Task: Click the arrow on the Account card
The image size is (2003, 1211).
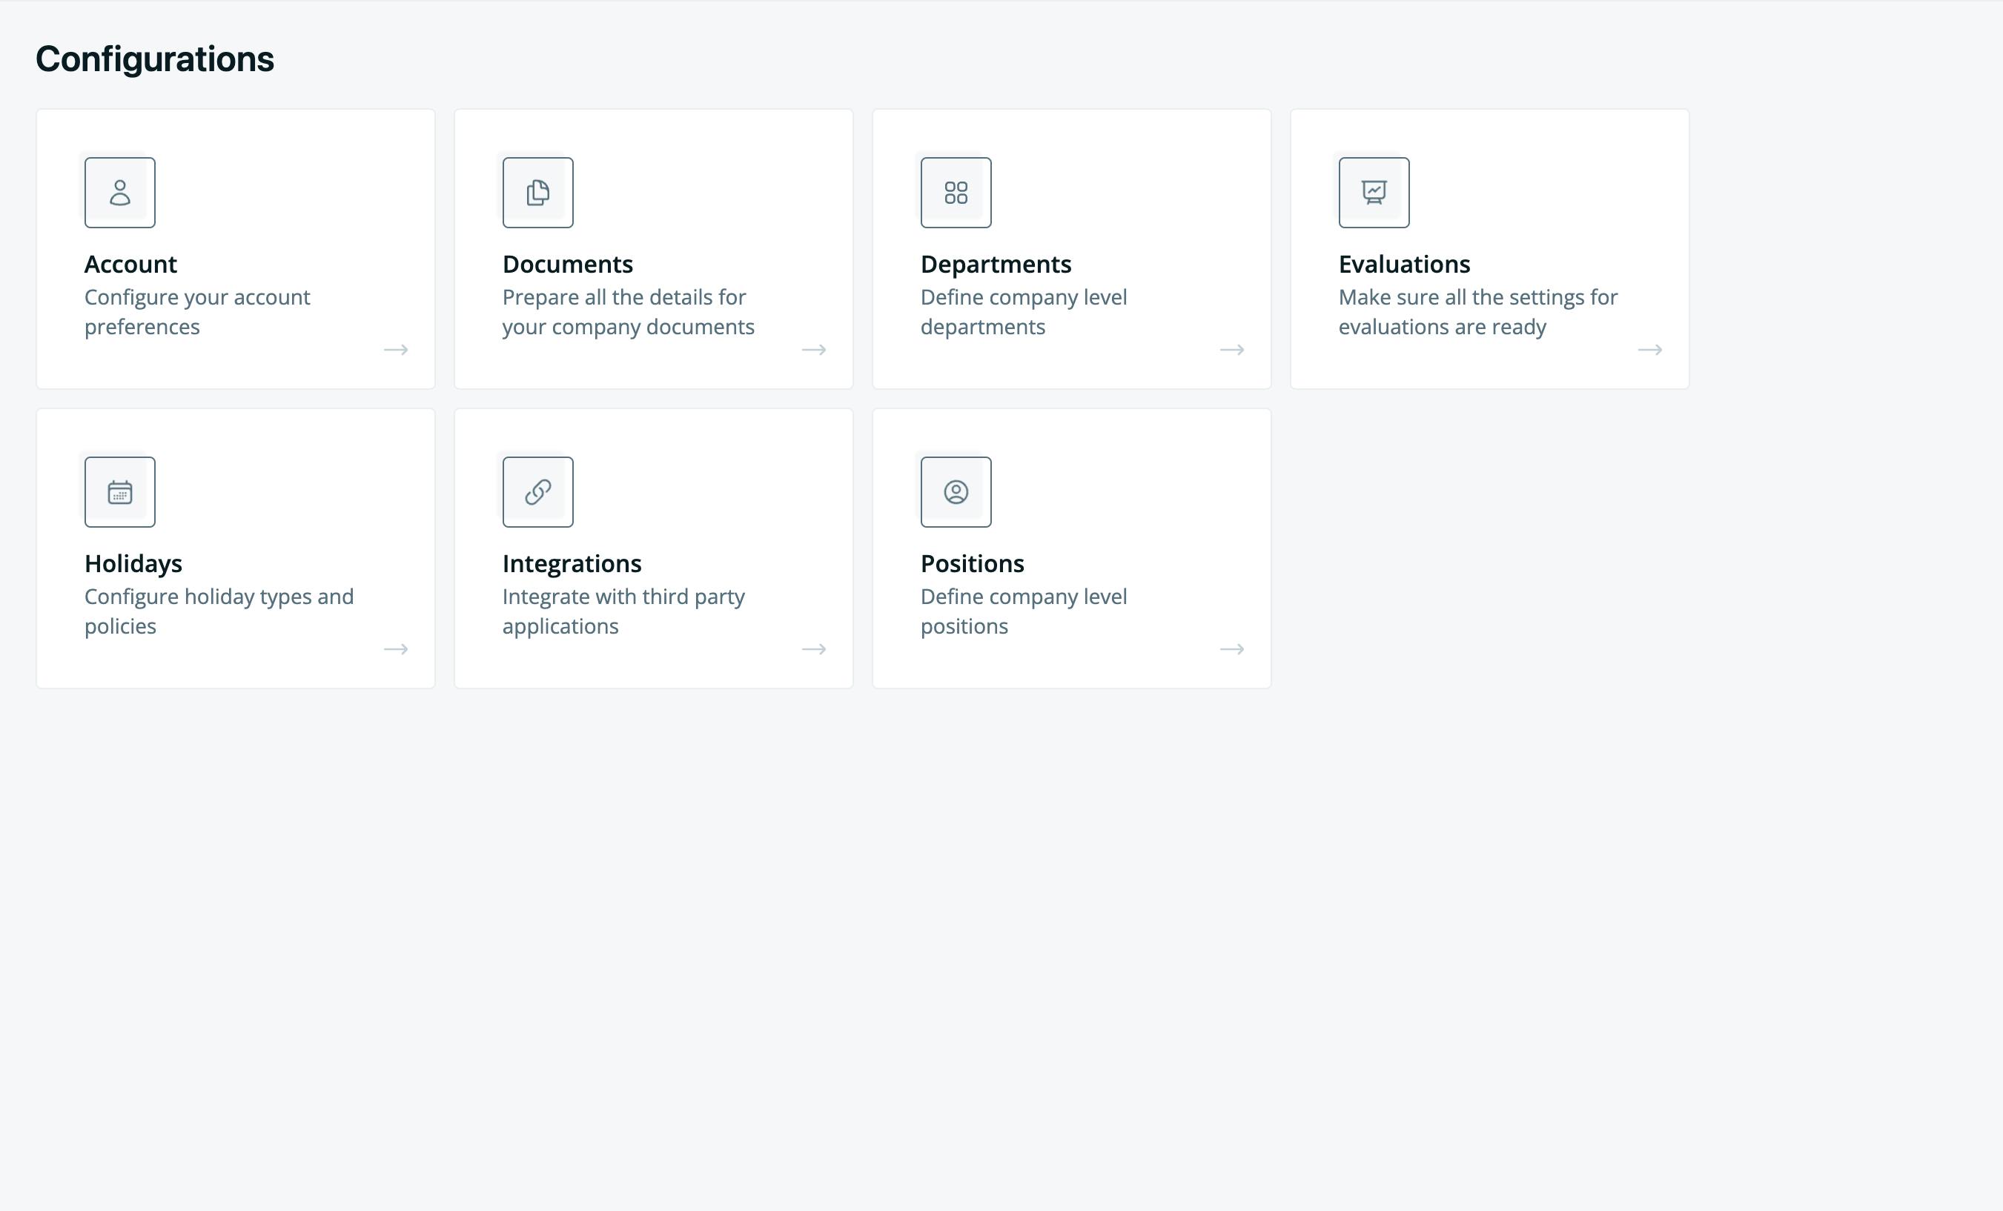Action: 396,350
